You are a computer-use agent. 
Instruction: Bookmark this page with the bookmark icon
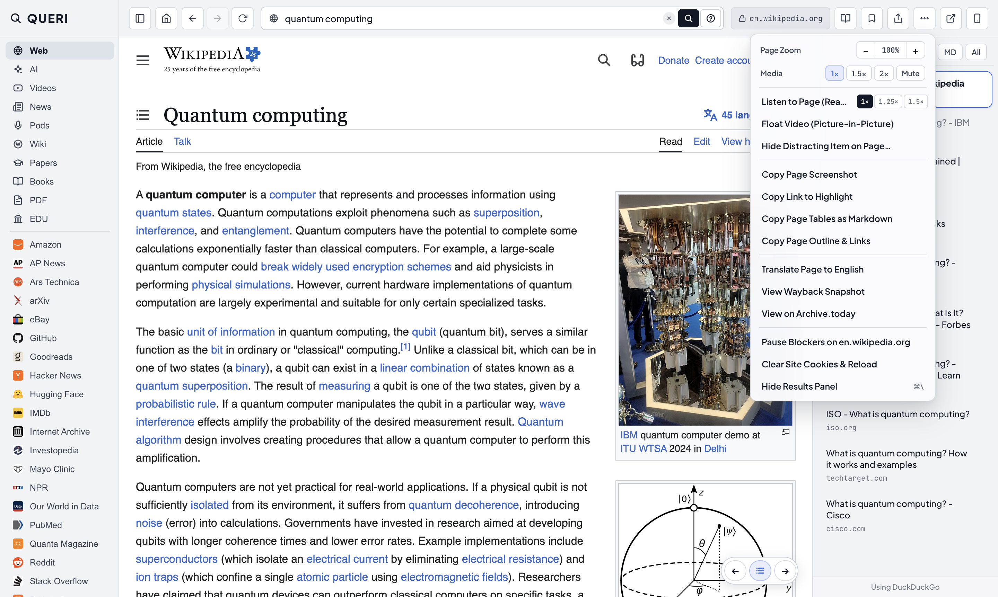pos(872,18)
